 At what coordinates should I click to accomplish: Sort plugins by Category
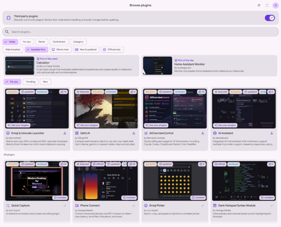(x=78, y=42)
